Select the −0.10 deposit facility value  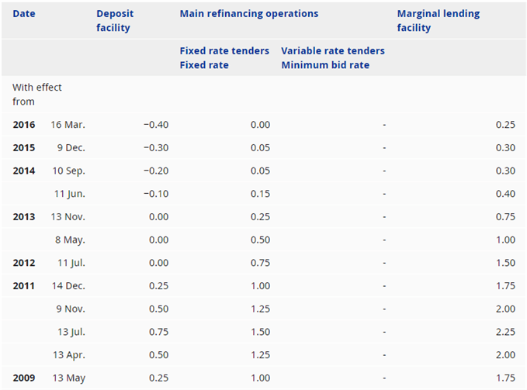[x=156, y=194]
